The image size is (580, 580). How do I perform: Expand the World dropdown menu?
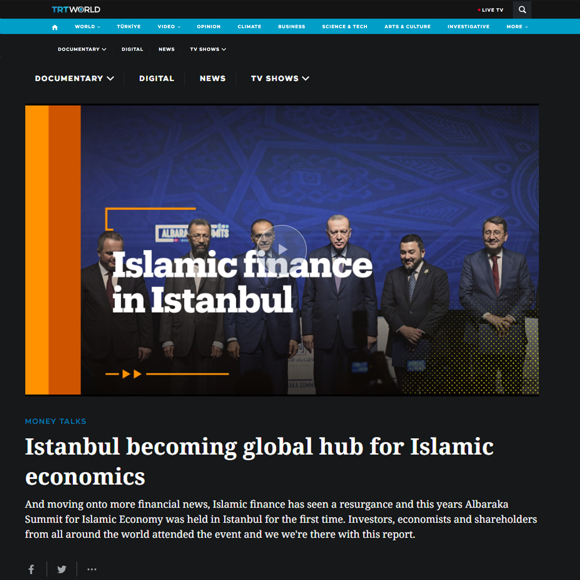[x=87, y=27]
